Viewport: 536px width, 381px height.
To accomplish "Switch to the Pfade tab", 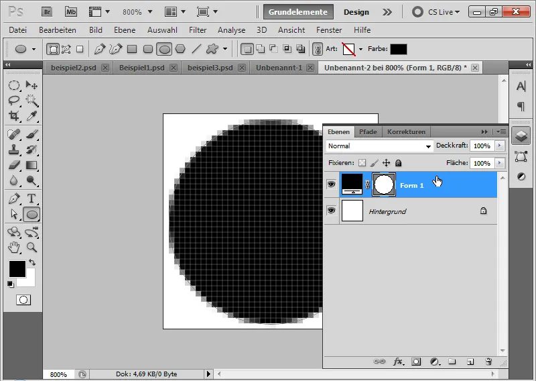I will coord(368,131).
